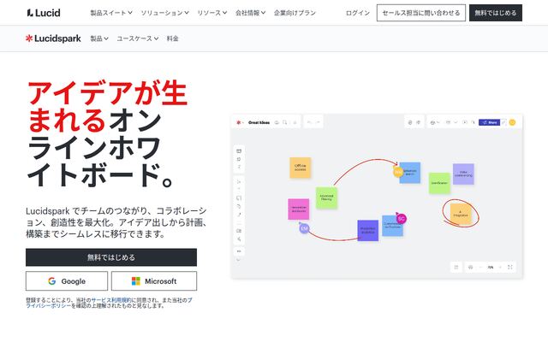Click the pink sticky note in preview

click(x=299, y=209)
